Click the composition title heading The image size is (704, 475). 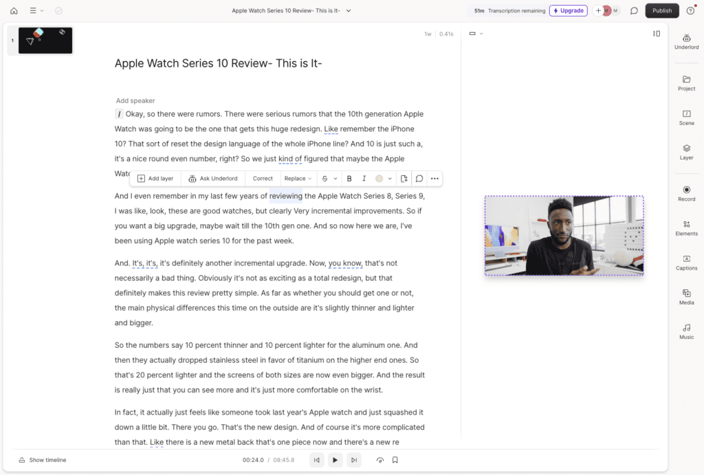click(x=218, y=63)
